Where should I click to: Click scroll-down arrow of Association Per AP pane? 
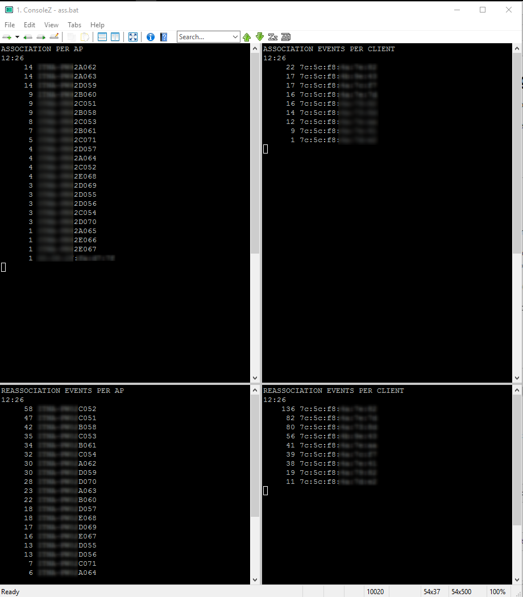(x=255, y=378)
